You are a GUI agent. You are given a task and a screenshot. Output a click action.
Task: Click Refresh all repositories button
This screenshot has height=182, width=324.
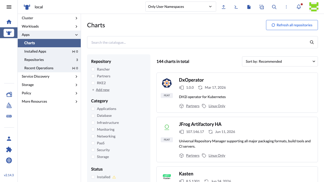292,25
